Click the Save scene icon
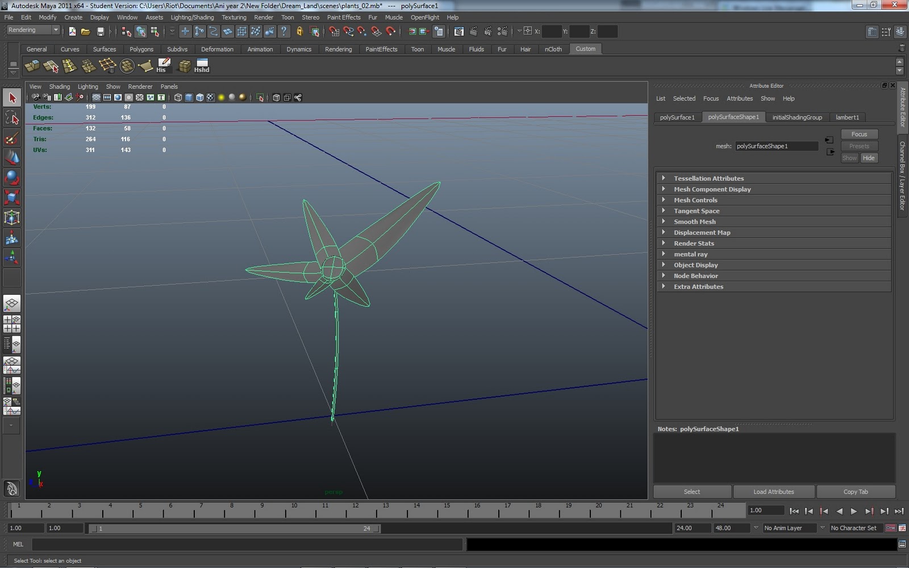The width and height of the screenshot is (909, 568). pos(101,32)
